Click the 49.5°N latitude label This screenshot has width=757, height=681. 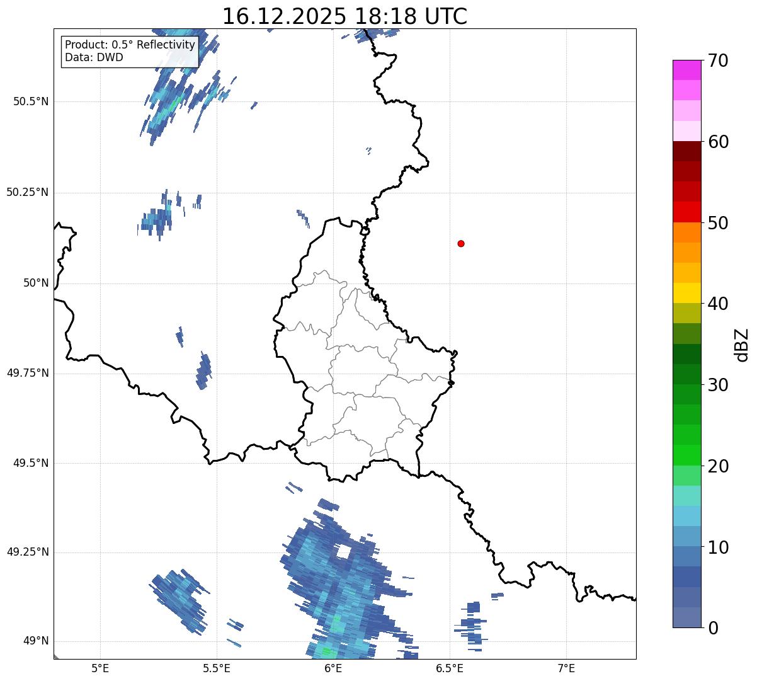tap(31, 463)
